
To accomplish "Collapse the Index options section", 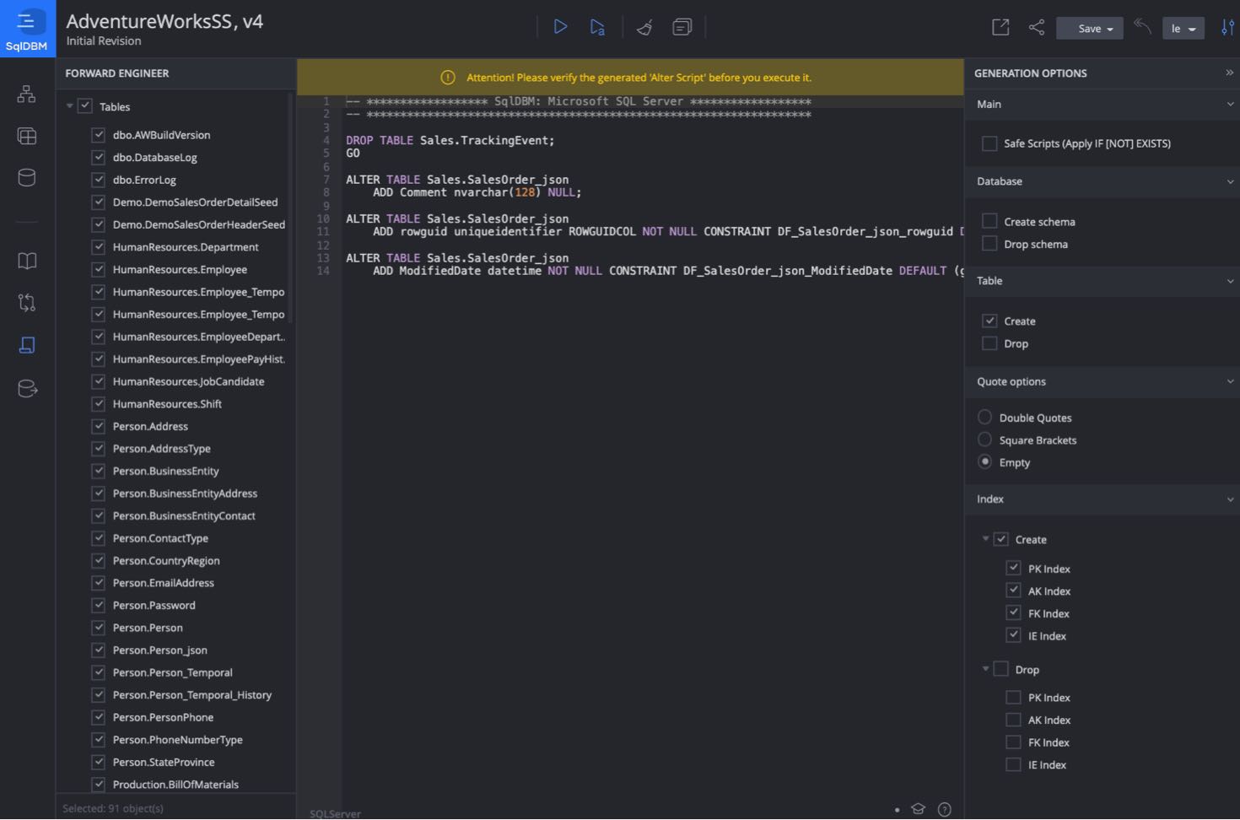I will coord(1230,499).
